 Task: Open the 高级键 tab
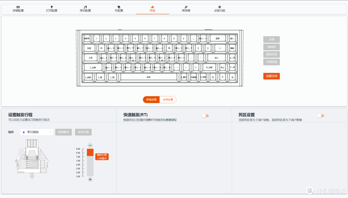pos(186,9)
